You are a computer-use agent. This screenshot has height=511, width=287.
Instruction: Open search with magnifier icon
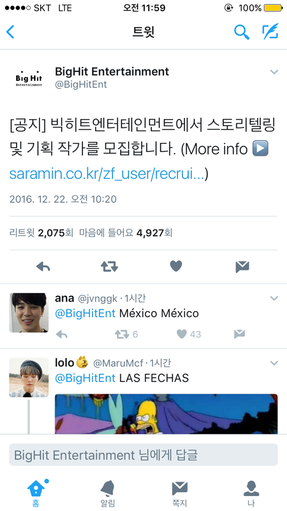(x=242, y=32)
